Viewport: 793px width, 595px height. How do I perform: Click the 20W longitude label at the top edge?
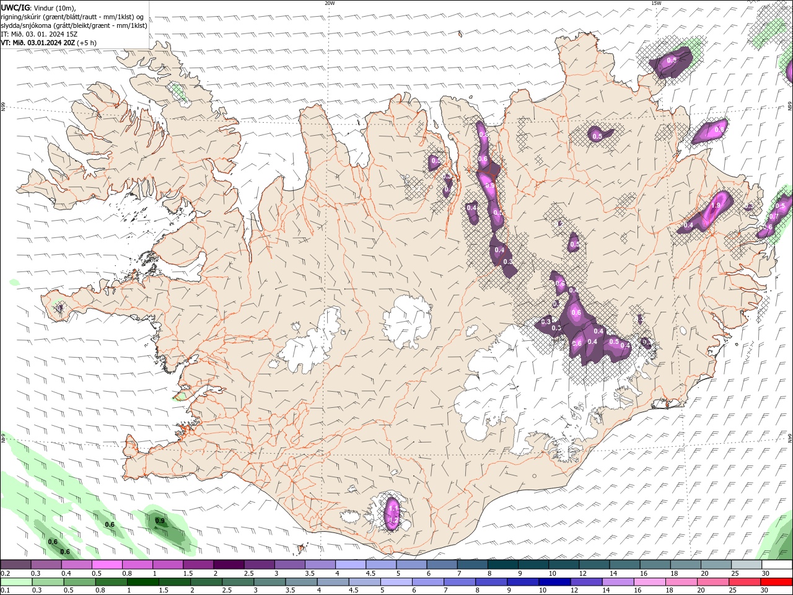(330, 3)
